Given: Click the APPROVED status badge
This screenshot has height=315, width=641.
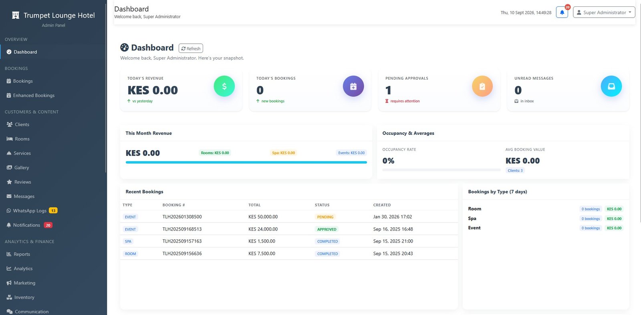Looking at the screenshot, I should (327, 229).
